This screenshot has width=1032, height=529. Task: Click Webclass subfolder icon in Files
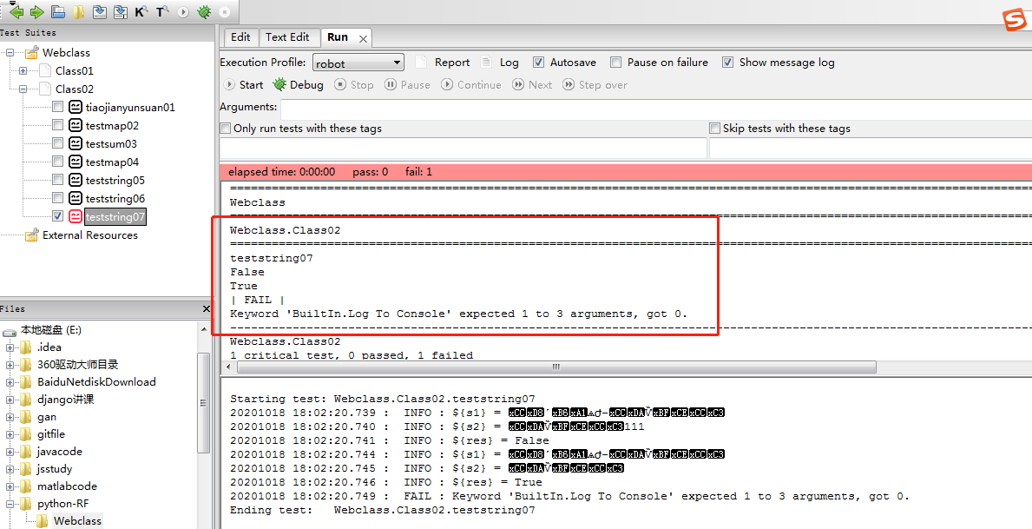click(x=43, y=520)
